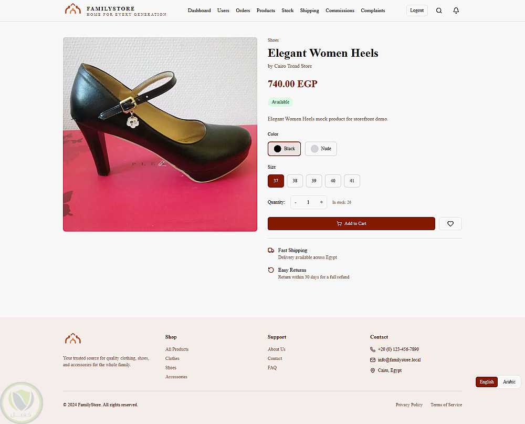
Task: Click the Available status badge
Action: tap(280, 102)
